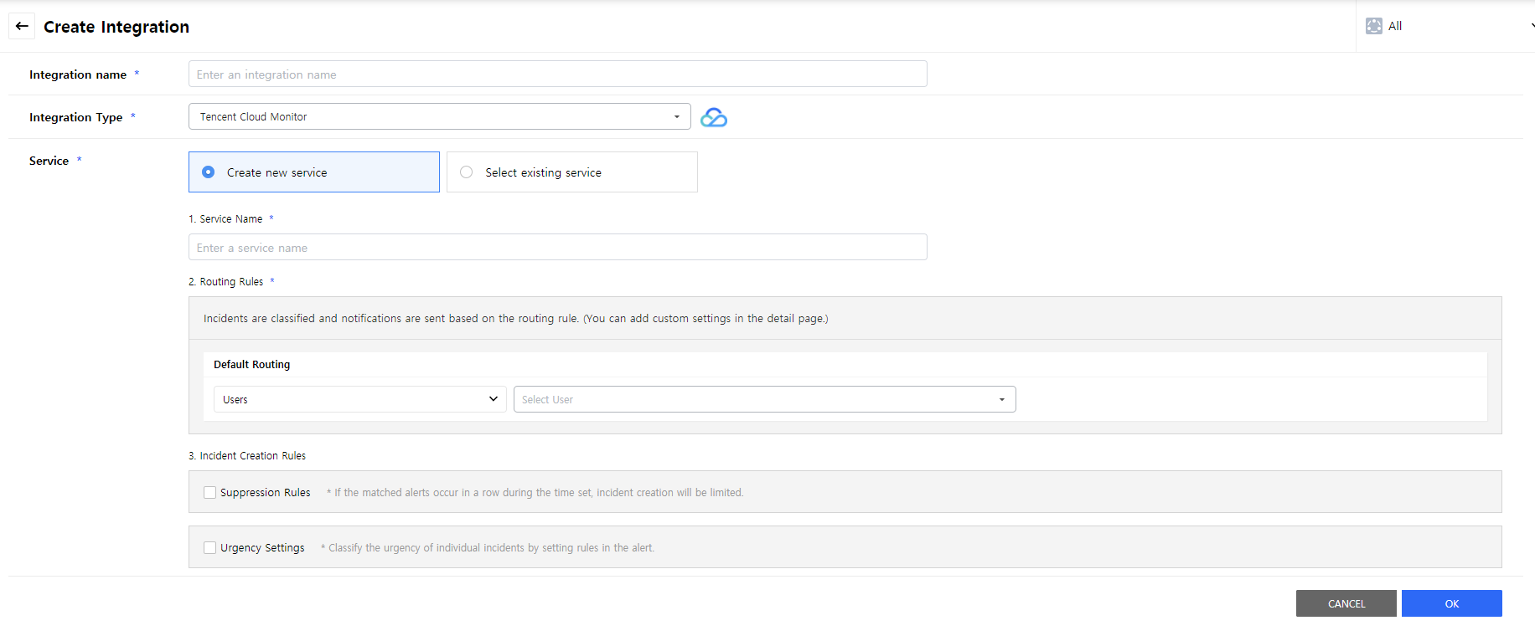Image resolution: width=1535 pixels, height=641 pixels.
Task: Click the team icon beside All
Action: (x=1373, y=26)
